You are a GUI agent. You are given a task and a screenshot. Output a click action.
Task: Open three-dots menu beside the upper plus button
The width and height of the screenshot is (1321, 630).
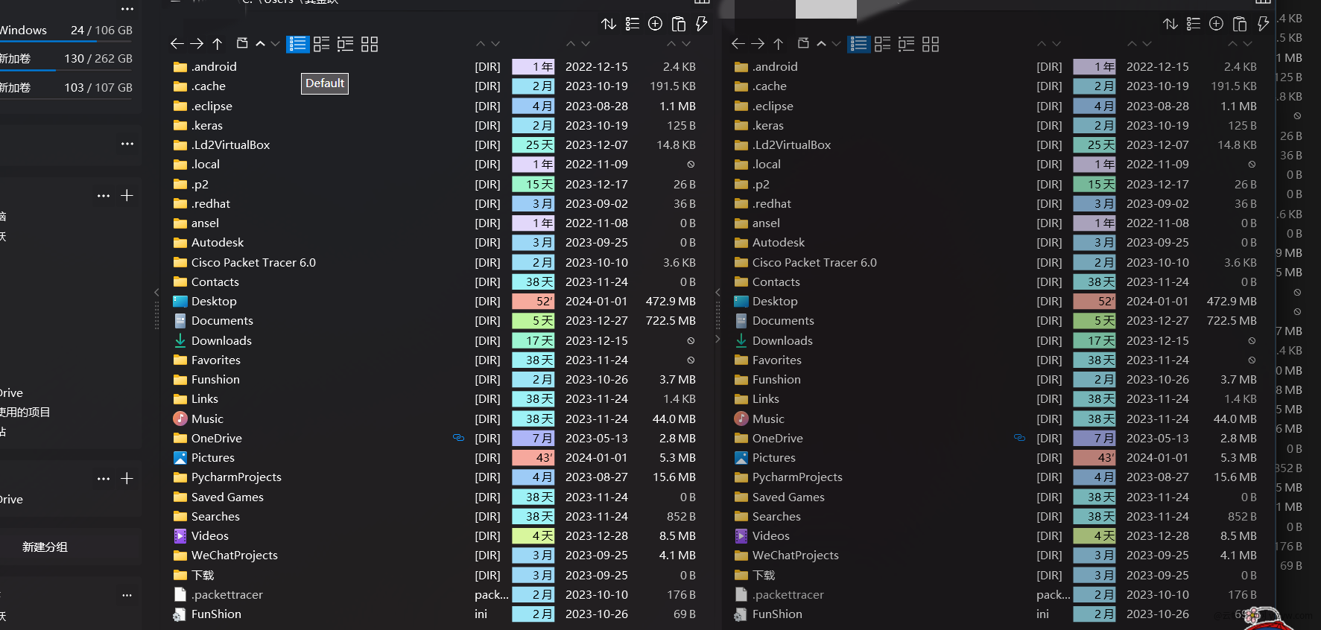[x=104, y=196]
